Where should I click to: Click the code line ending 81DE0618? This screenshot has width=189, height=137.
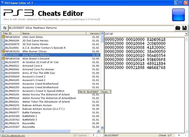[x=135, y=40]
